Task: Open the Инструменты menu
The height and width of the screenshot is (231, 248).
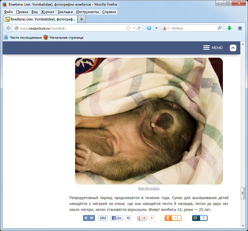Action: (x=87, y=12)
